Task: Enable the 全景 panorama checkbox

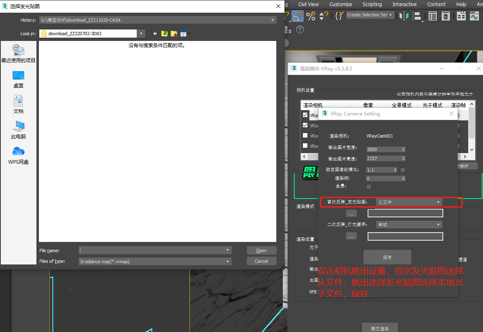Action: (369, 186)
